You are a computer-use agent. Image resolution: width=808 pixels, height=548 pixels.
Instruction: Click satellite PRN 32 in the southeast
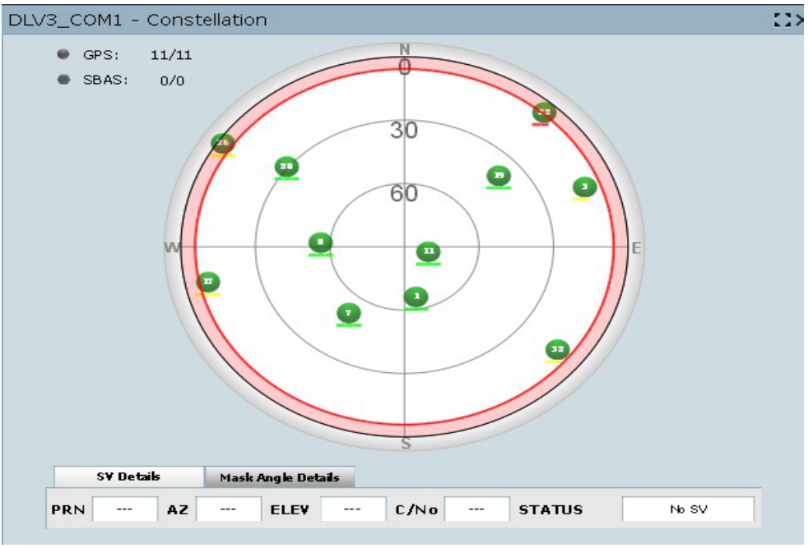(557, 349)
